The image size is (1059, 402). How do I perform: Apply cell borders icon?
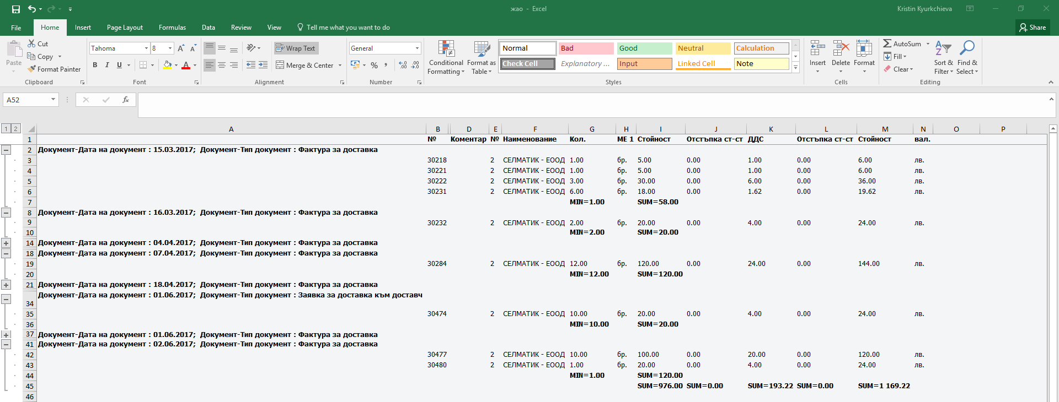pos(143,65)
